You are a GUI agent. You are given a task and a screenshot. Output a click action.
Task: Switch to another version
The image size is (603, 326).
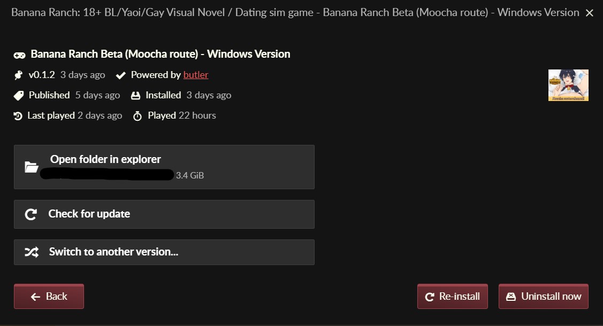tap(164, 252)
